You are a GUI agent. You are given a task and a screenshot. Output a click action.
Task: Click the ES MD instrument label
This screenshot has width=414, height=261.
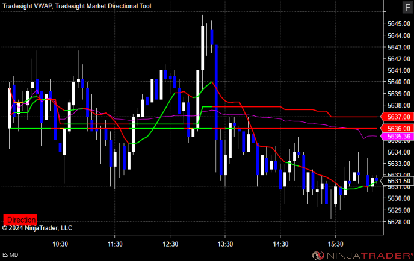pyautogui.click(x=10, y=255)
